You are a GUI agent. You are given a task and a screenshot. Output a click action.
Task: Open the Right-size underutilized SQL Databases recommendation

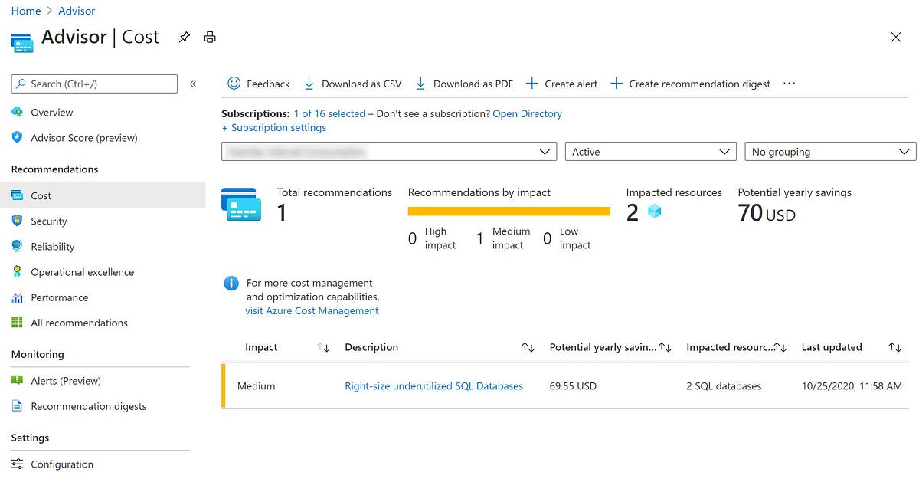coord(433,385)
